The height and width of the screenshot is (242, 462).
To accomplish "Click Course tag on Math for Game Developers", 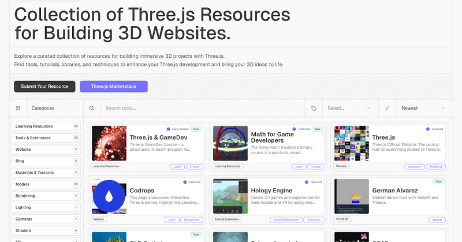I will pyautogui.click(x=316, y=166).
